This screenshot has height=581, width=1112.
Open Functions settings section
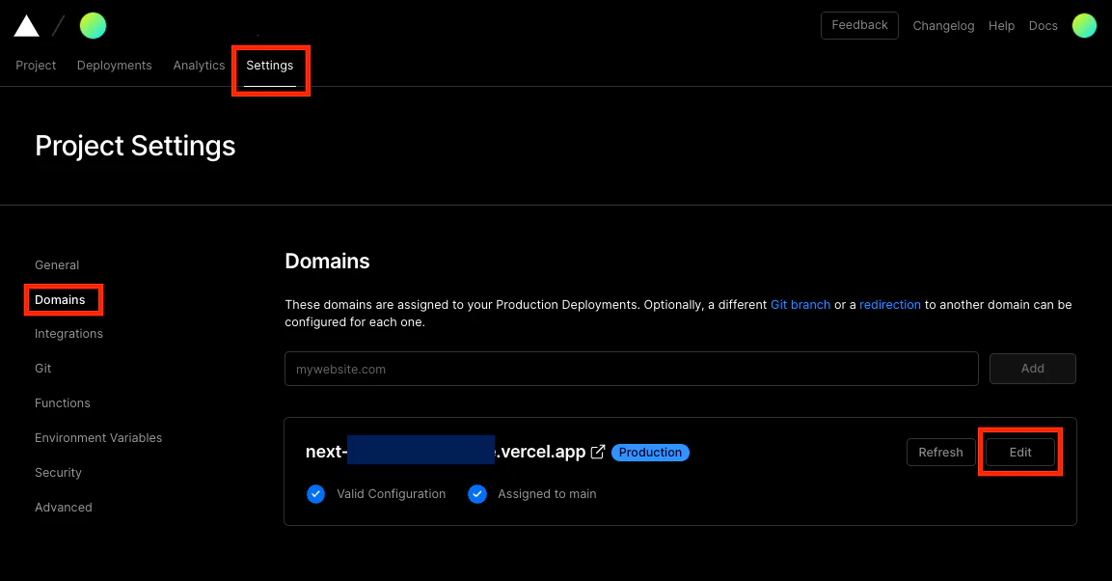click(x=63, y=403)
